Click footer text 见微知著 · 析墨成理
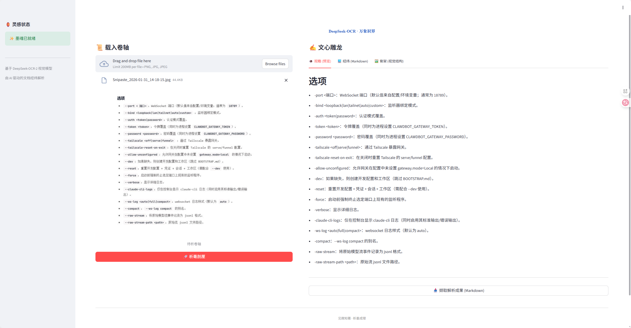Viewport: 631px width, 328px height. pos(352,318)
